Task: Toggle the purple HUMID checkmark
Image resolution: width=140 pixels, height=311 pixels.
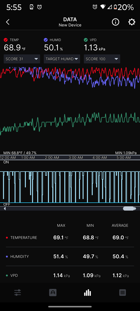Action: coord(46,40)
